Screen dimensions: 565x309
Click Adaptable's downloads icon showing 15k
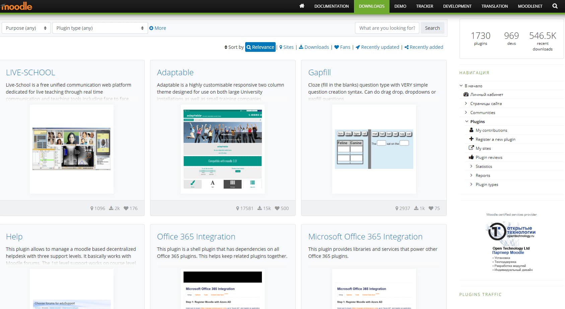[x=260, y=208]
